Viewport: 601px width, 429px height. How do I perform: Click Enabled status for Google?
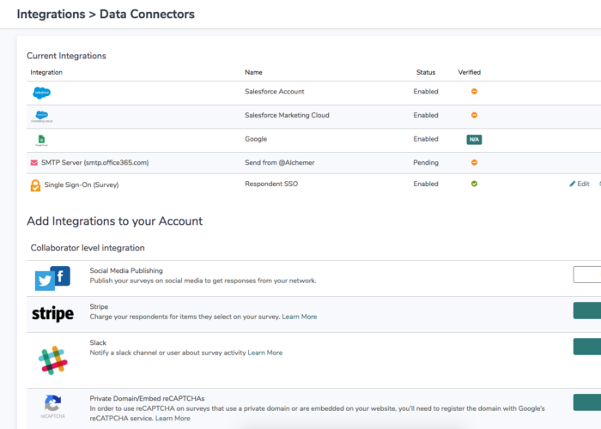pyautogui.click(x=426, y=139)
